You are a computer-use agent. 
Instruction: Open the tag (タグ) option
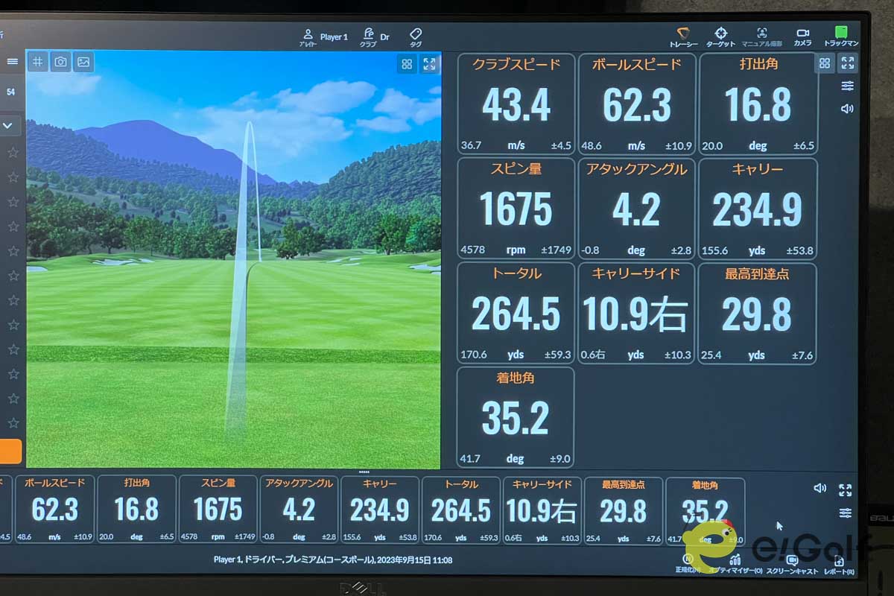click(x=416, y=37)
